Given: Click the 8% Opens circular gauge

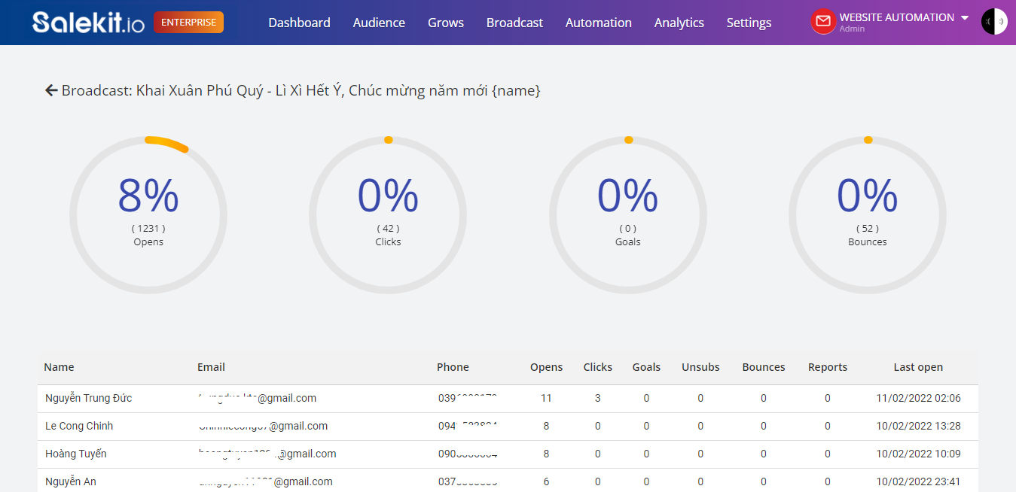Looking at the screenshot, I should [148, 216].
